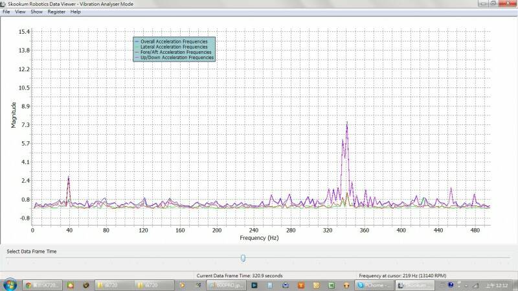This screenshot has width=518, height=291.
Task: Click the orange media player taskbar icon
Action: pyautogui.click(x=182, y=285)
